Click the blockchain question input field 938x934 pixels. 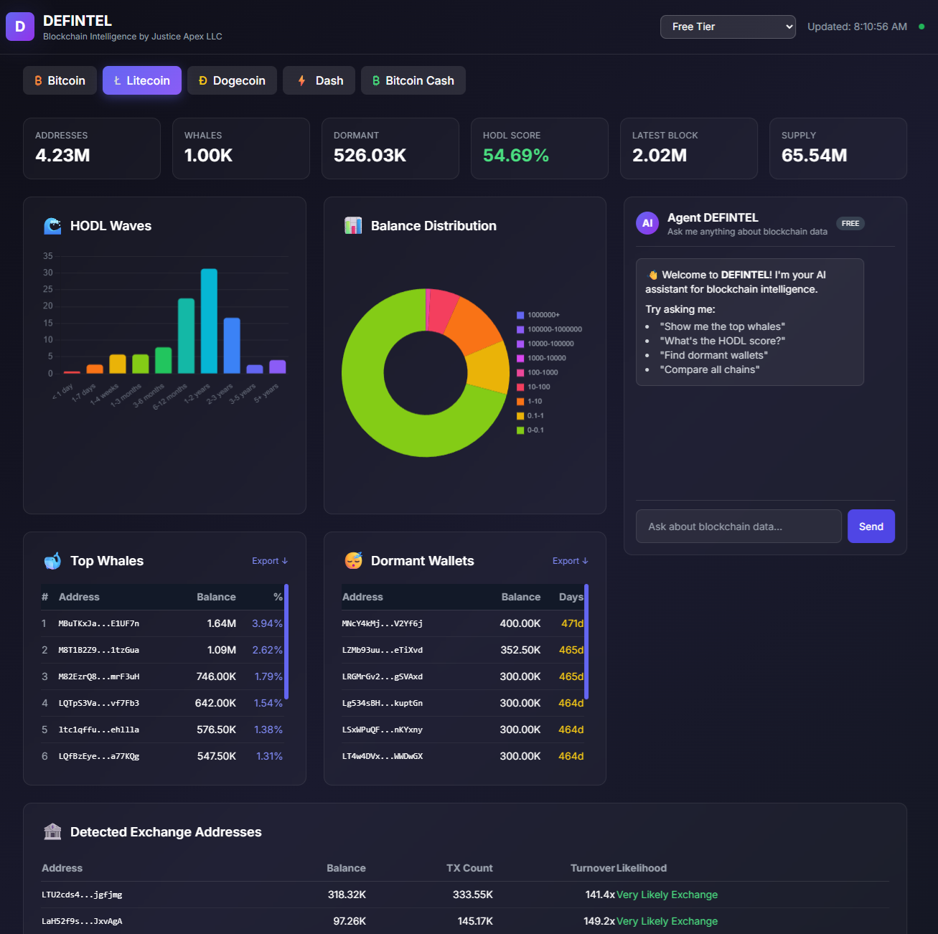tap(738, 526)
